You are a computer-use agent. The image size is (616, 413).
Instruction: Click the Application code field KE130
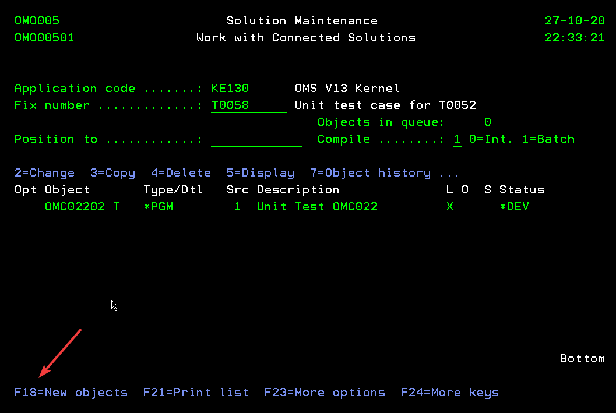[230, 89]
